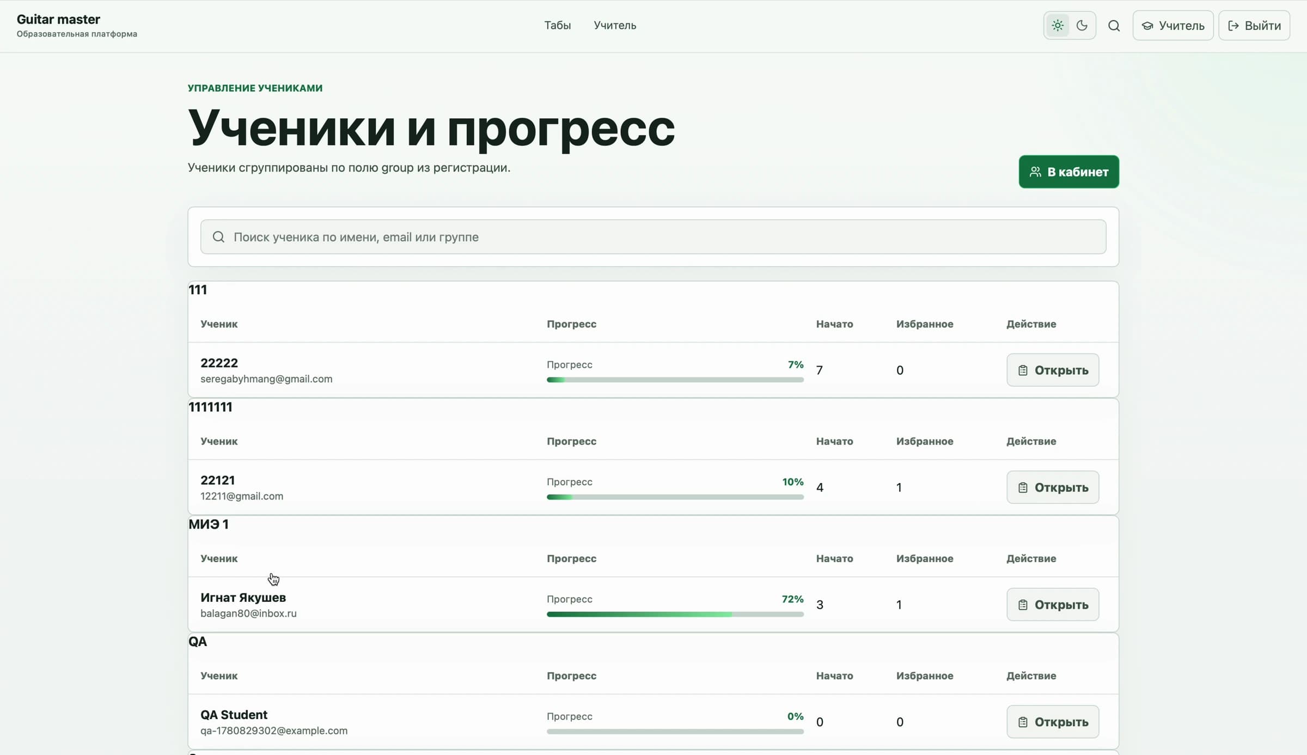Click the student name QA Student
Viewport: 1307px width, 755px height.
pos(234,715)
